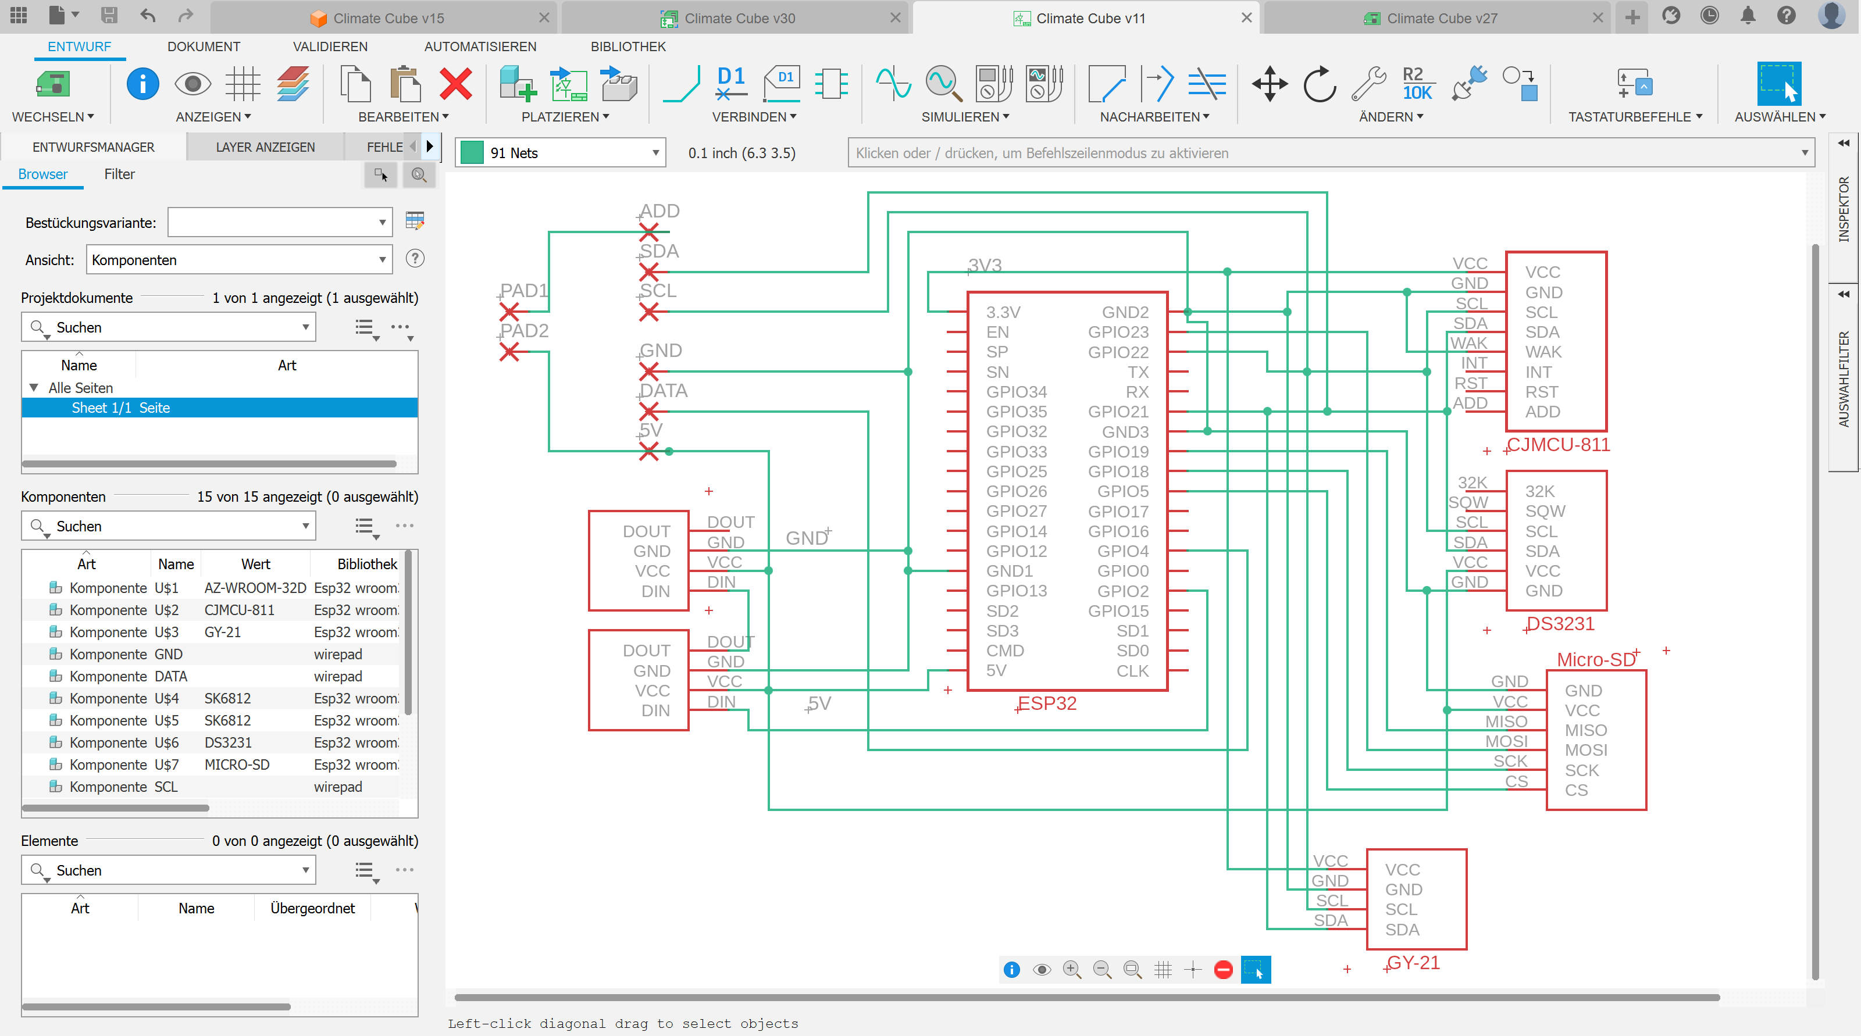Expand the Ansicht Komponenten combo box
Screen dimensions: 1861x1036
tap(382, 260)
